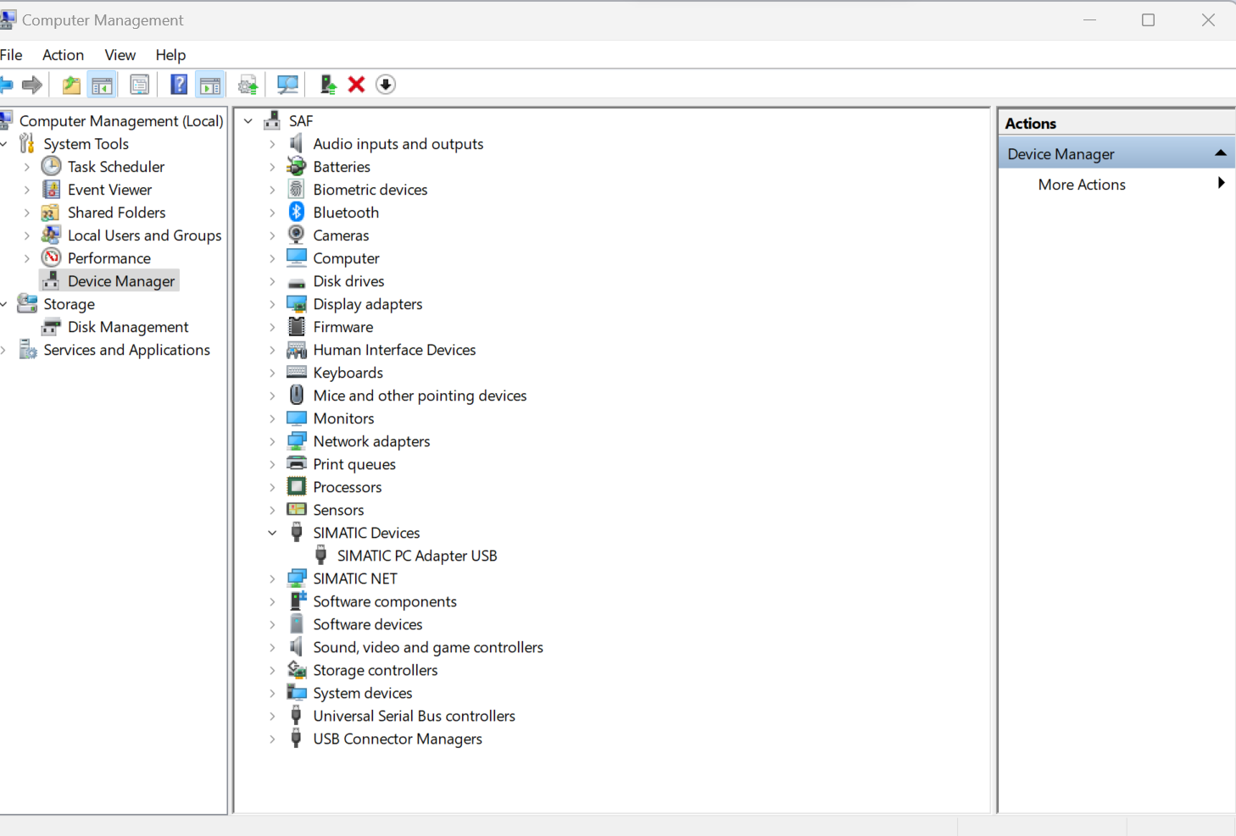Open the Properties toolbar icon

pos(140,85)
